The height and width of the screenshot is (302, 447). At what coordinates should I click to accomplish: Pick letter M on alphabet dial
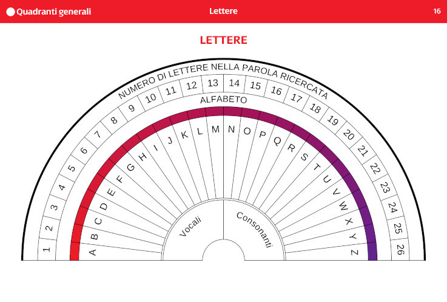click(215, 129)
